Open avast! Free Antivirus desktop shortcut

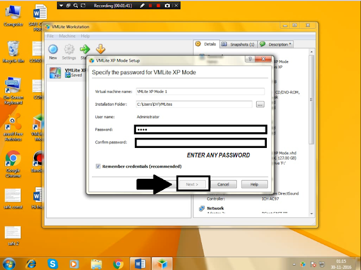click(13, 128)
